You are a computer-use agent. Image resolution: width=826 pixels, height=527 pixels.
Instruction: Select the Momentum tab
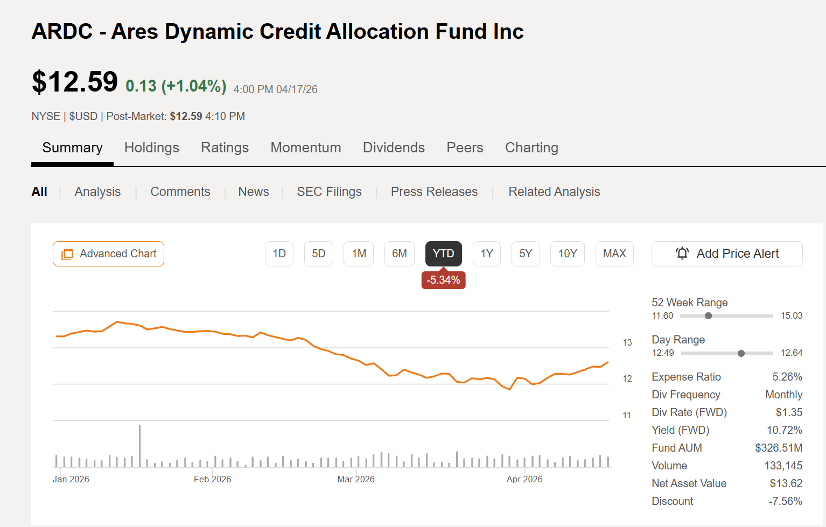[306, 147]
